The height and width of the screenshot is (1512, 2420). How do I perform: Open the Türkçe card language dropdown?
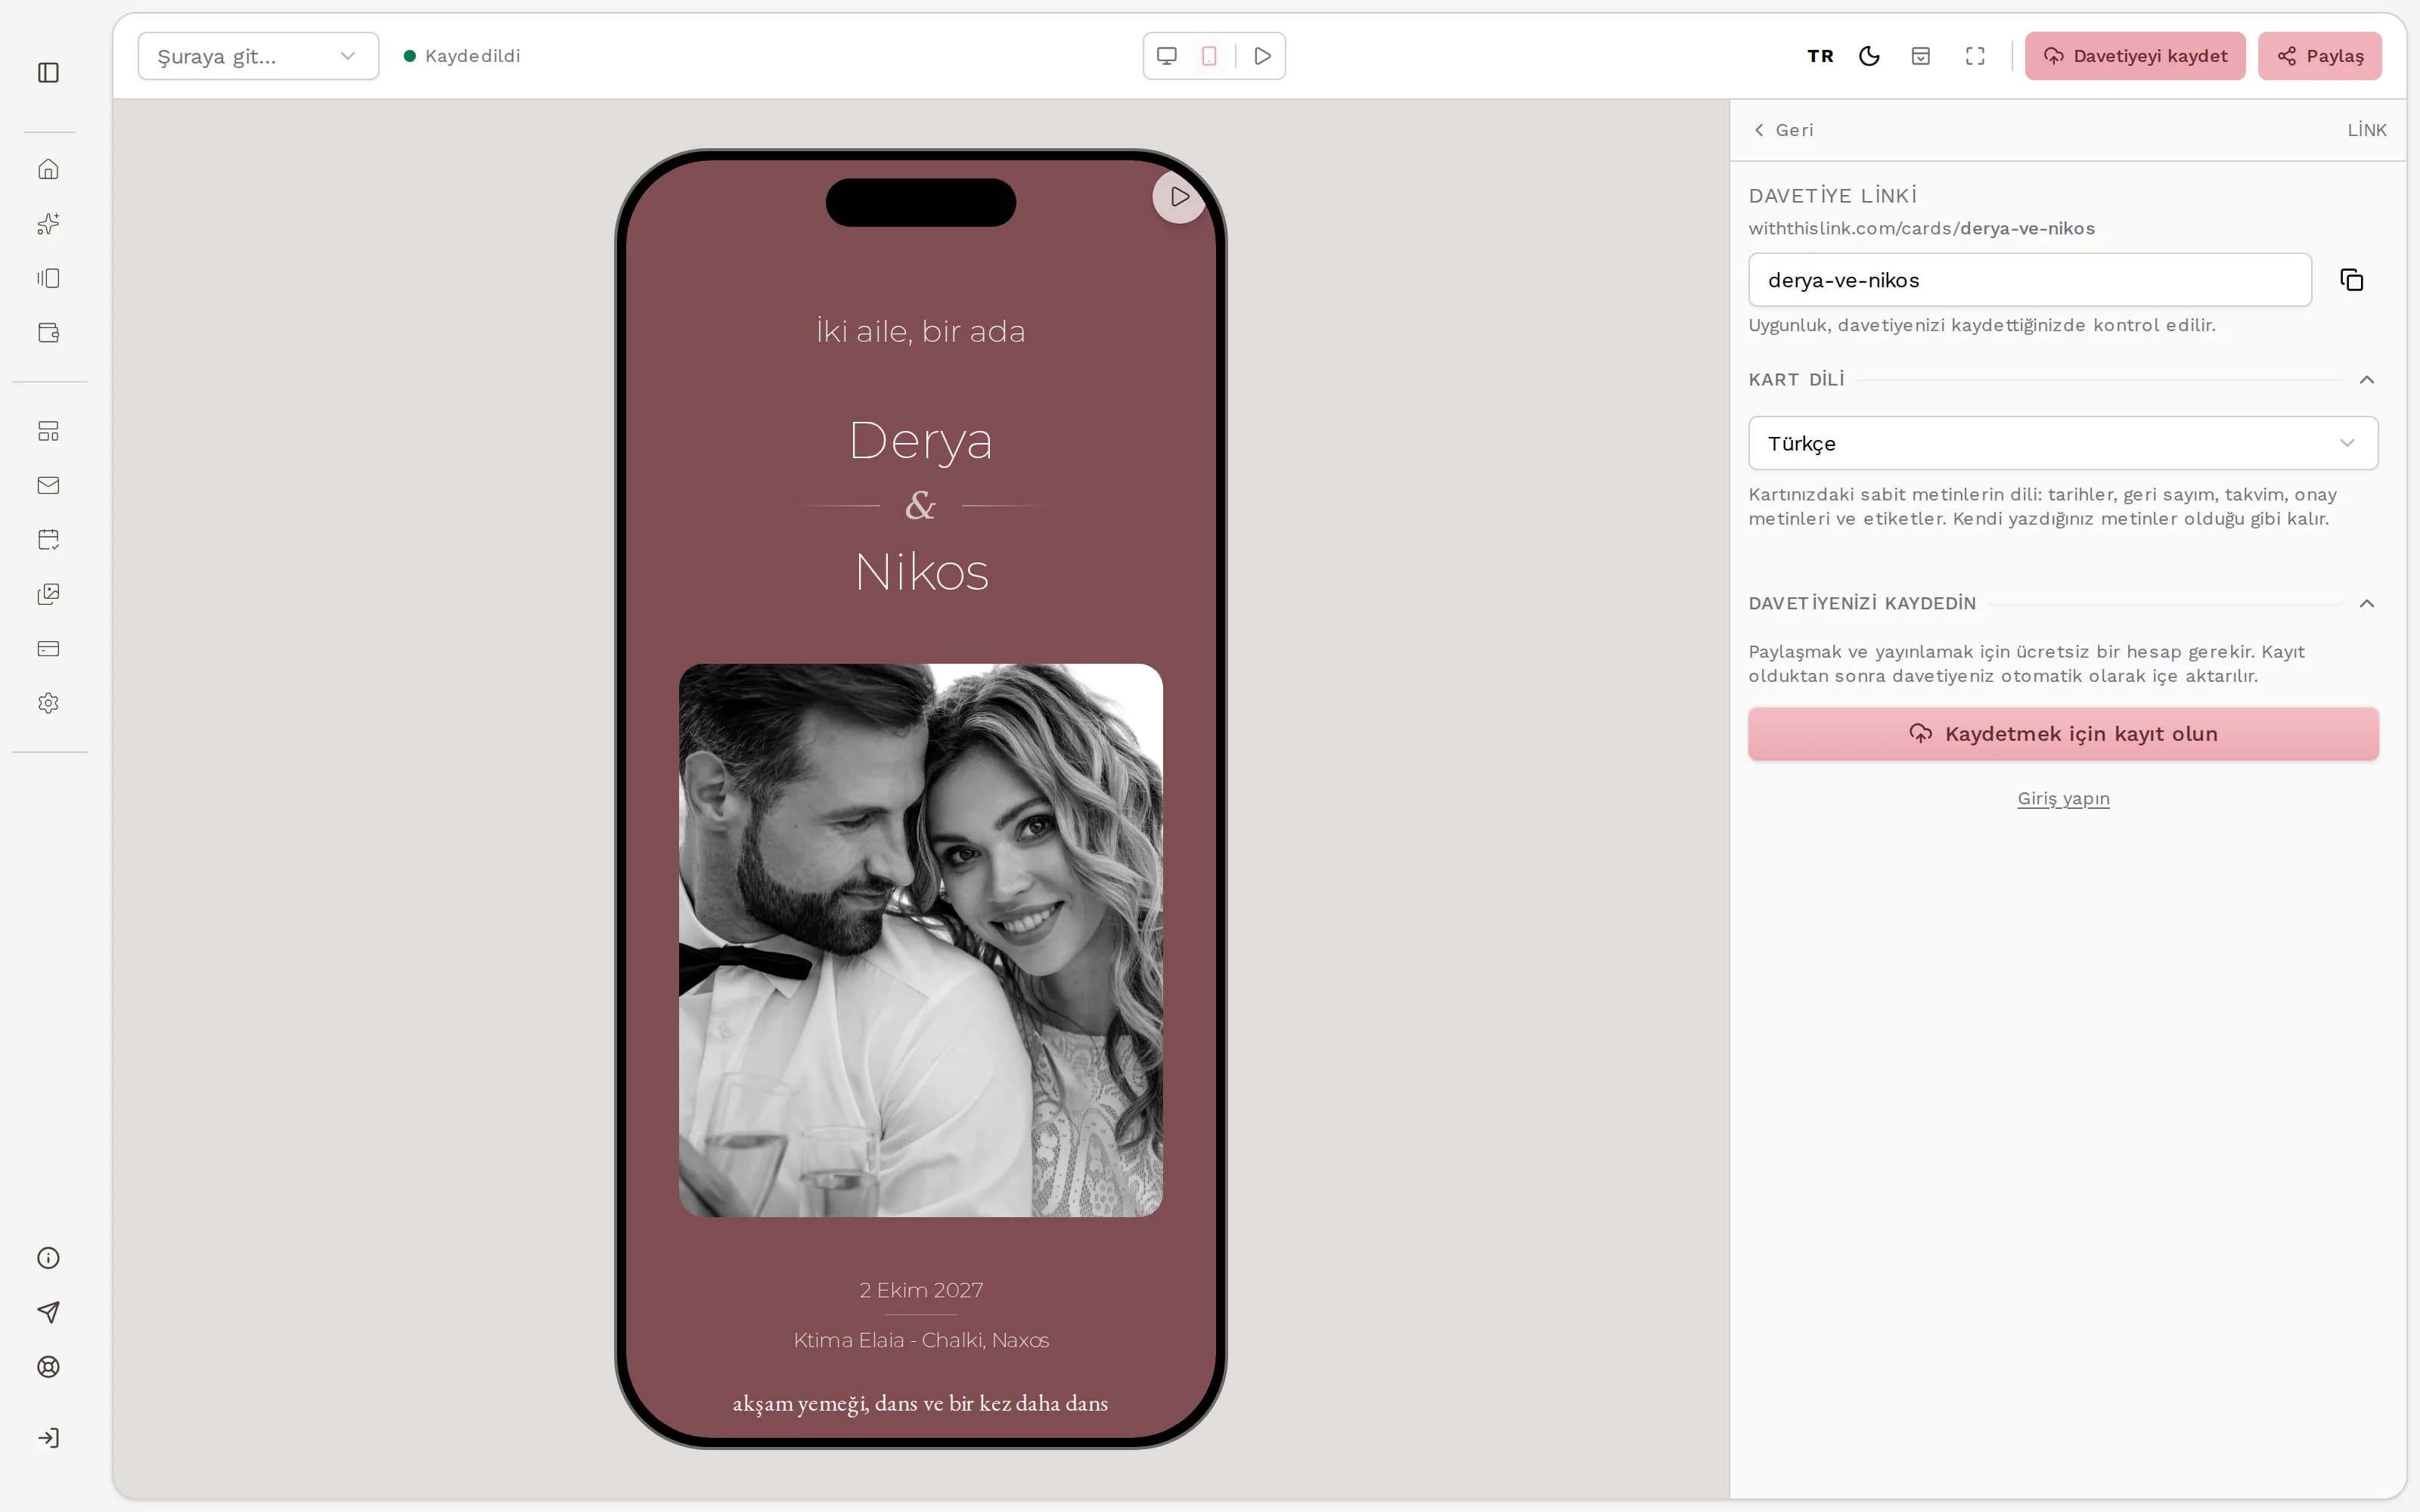pyautogui.click(x=2063, y=443)
